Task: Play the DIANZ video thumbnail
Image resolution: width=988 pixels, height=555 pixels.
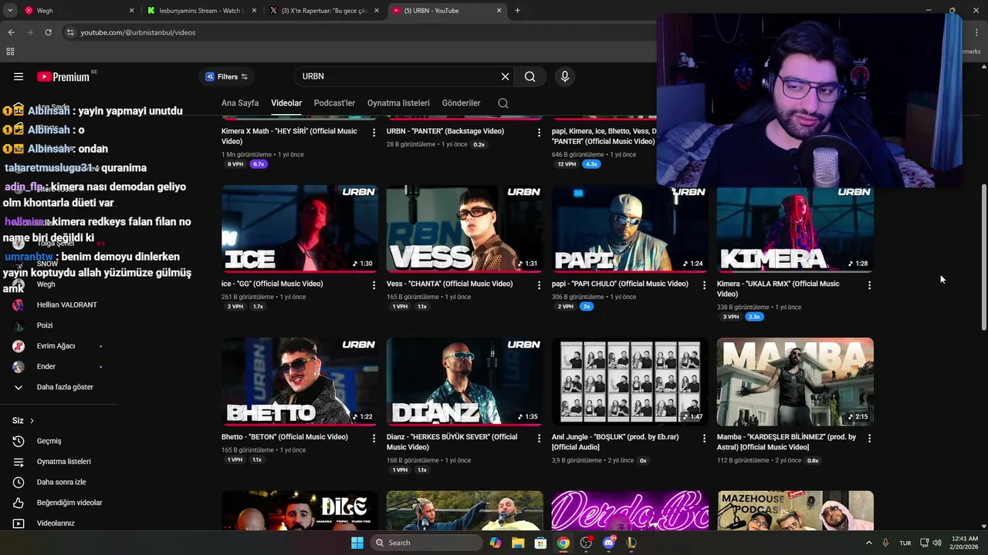Action: point(465,382)
